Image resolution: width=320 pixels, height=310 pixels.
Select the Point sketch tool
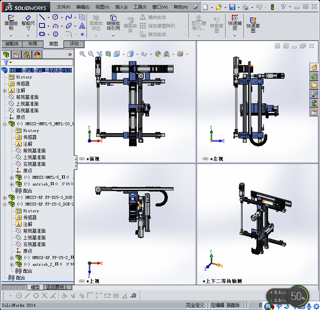[82, 34]
